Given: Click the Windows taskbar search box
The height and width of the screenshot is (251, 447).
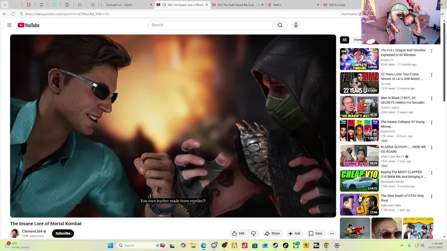Looking at the screenshot, I should 141,245.
